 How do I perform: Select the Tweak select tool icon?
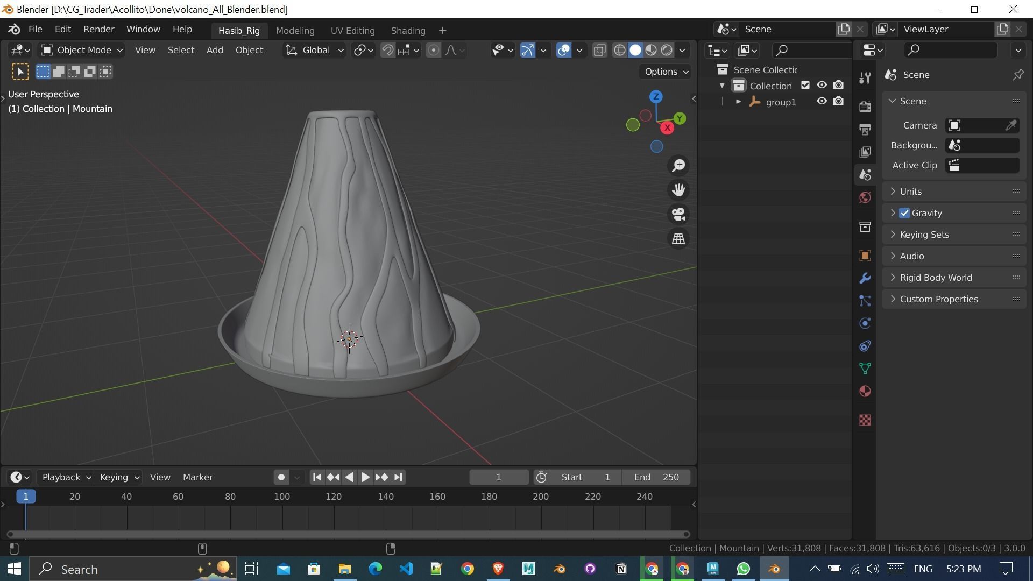20,72
